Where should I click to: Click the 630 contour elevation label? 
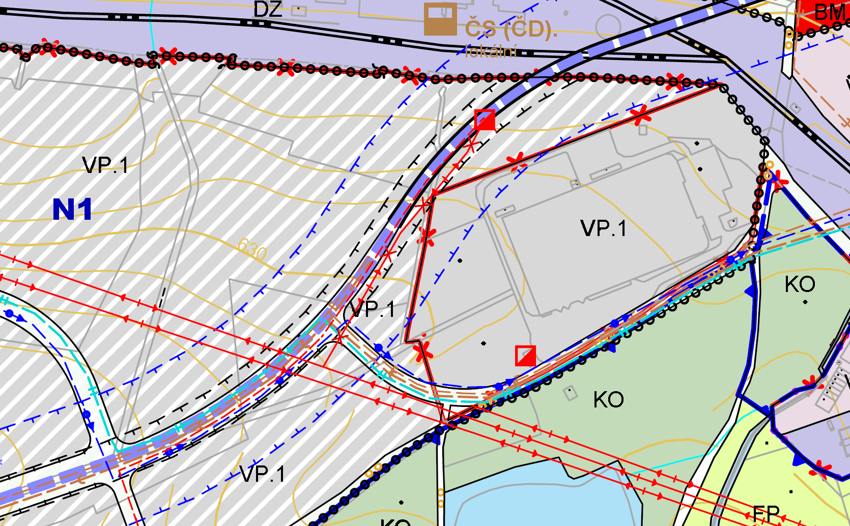point(252,249)
